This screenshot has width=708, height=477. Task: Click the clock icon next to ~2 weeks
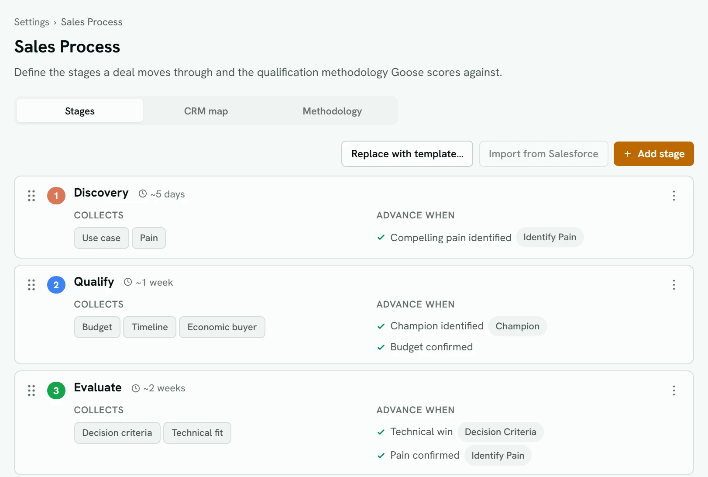click(136, 388)
